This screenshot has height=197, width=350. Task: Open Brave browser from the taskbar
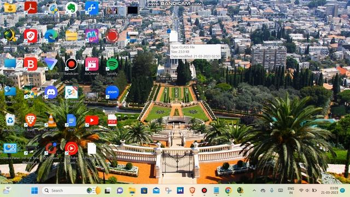click(192, 190)
